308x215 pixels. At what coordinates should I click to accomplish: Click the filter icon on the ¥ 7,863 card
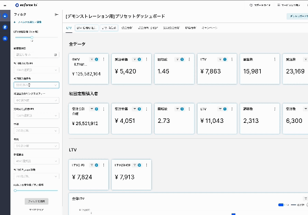pyautogui.click(x=221, y=59)
